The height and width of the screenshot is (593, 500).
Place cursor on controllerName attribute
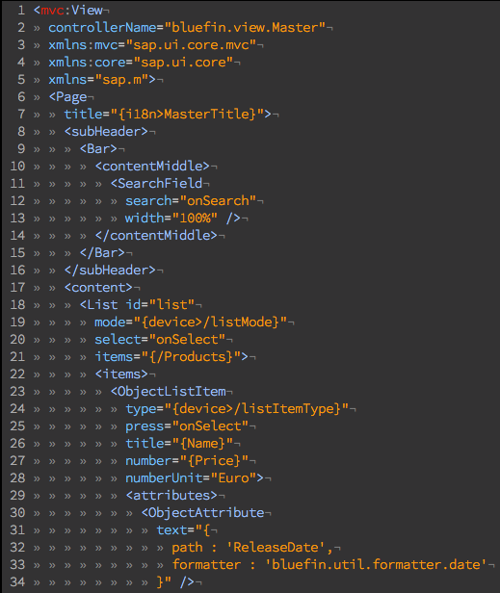click(102, 28)
